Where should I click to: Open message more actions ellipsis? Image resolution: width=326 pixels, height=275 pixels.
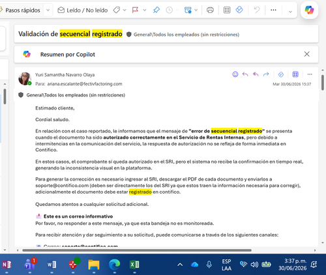(x=310, y=74)
